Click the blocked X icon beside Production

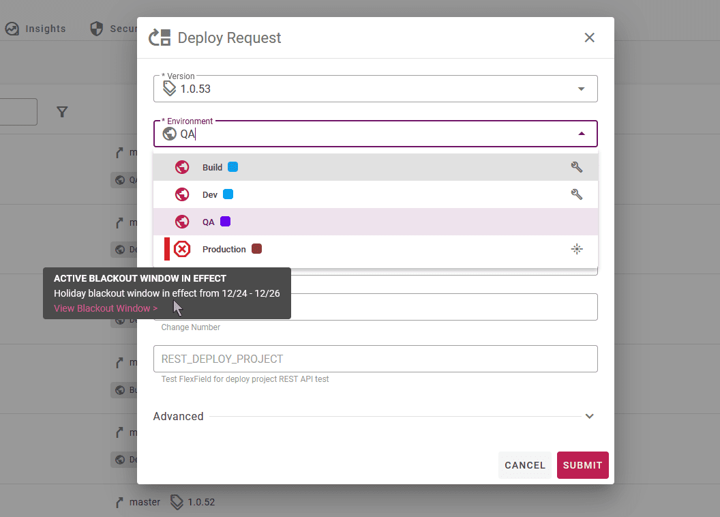pyautogui.click(x=182, y=250)
